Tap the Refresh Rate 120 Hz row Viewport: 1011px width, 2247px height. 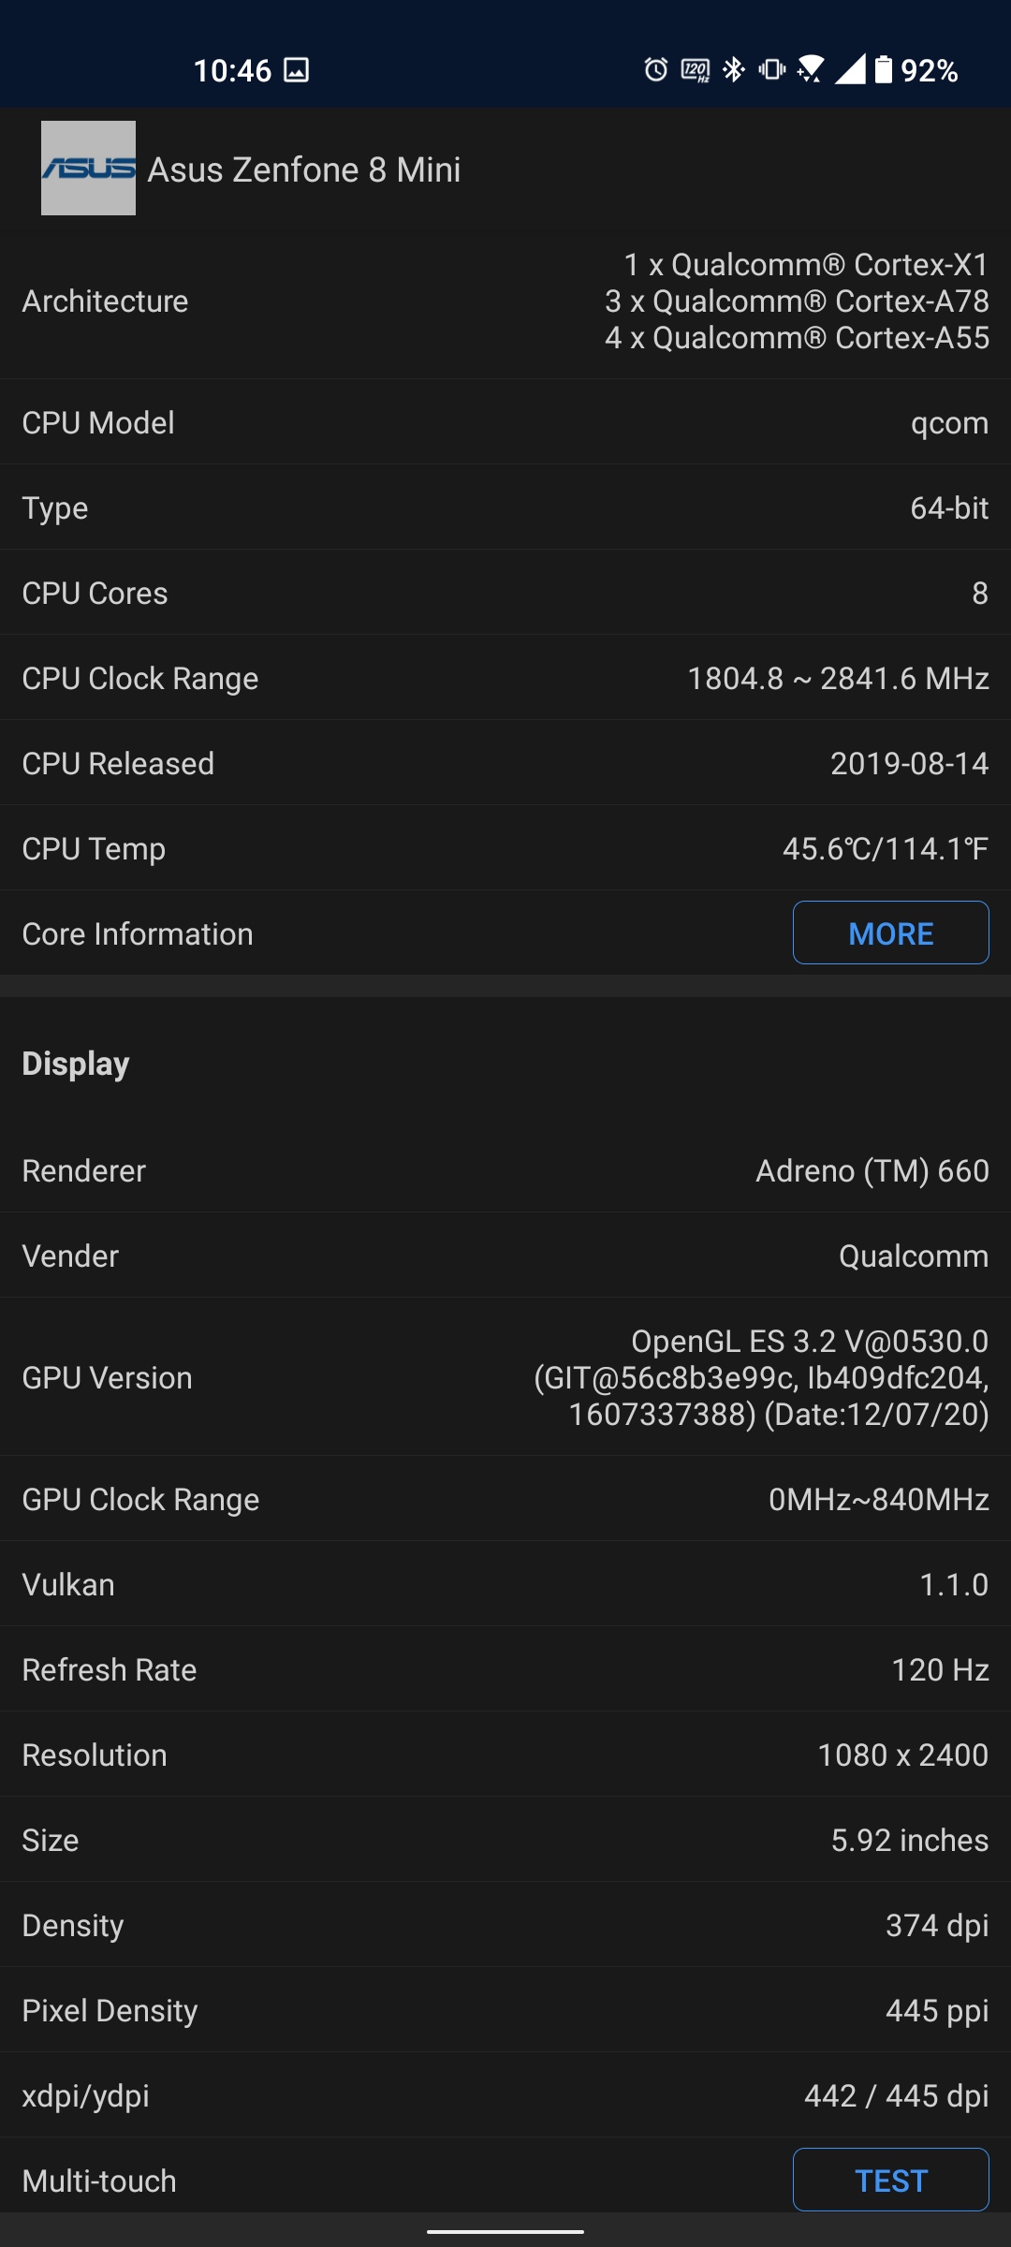(x=505, y=1670)
